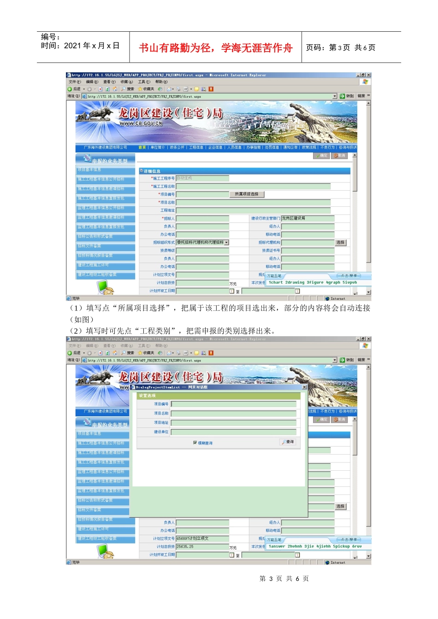
Task: Click 收藏夹 star icon in first screenshot's toolbar
Action: pyautogui.click(x=140, y=89)
